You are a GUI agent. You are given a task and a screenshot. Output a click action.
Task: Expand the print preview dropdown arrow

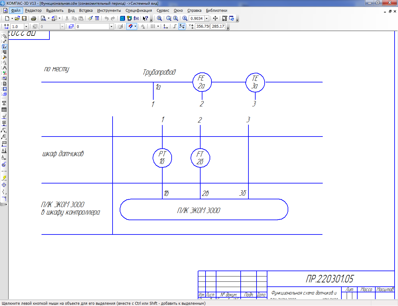(49, 18)
